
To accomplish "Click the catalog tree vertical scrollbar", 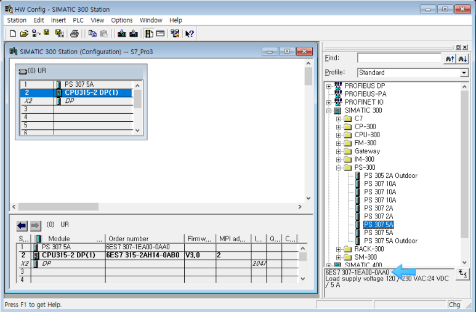I will click(464, 164).
